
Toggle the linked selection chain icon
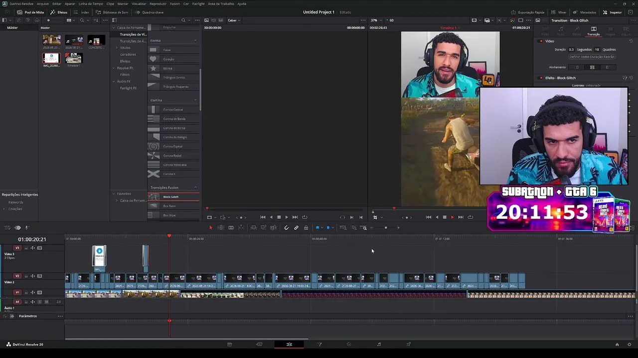pyautogui.click(x=296, y=228)
